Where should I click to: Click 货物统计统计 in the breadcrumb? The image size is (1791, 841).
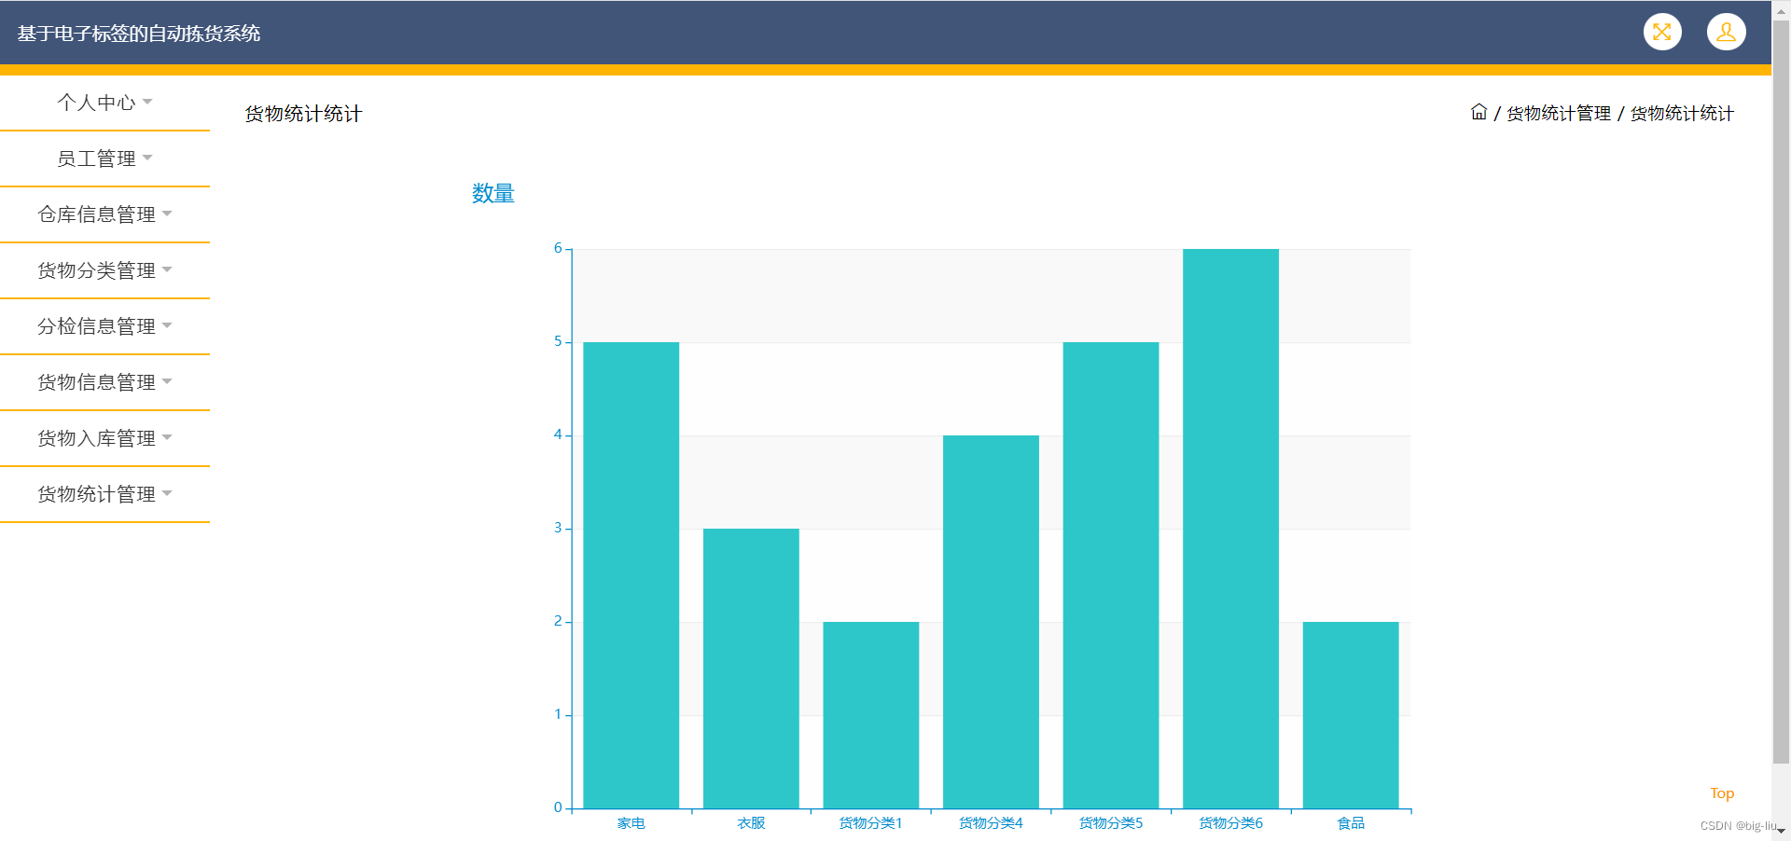[x=1682, y=113]
